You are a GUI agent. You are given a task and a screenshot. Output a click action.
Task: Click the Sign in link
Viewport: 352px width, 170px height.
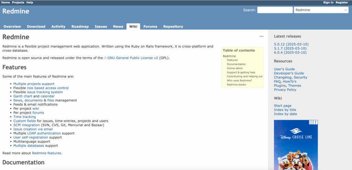[x=328, y=2]
